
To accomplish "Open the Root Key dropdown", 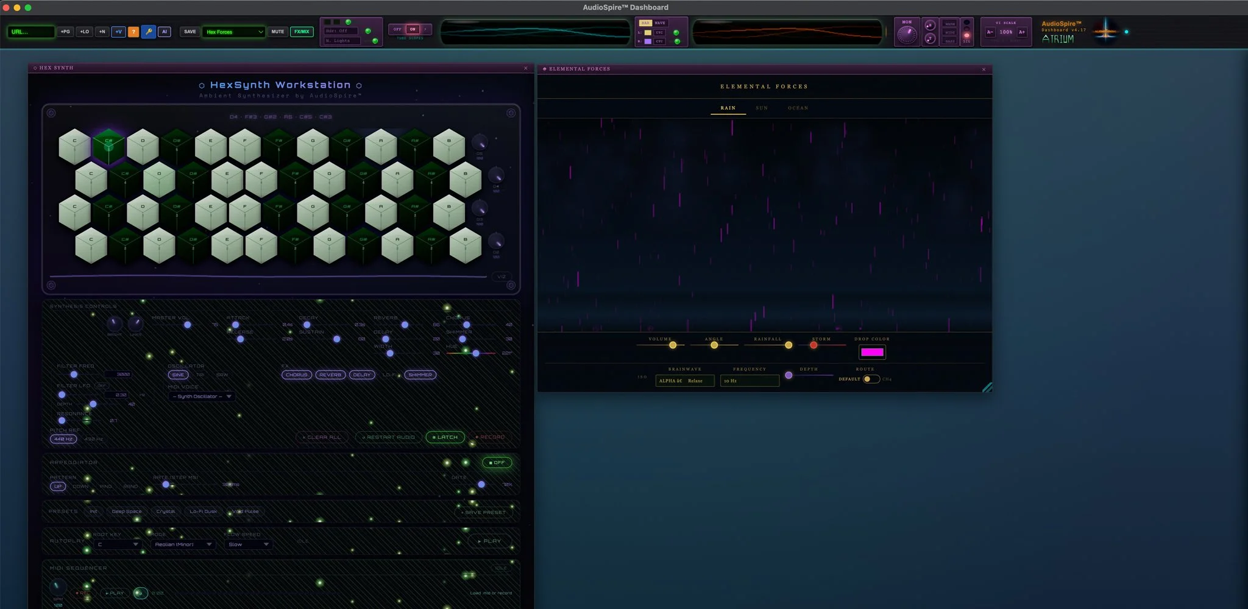I will pyautogui.click(x=118, y=544).
